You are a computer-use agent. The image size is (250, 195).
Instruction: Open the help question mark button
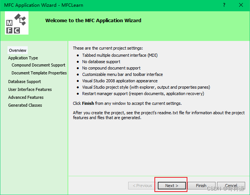[x=224, y=5]
